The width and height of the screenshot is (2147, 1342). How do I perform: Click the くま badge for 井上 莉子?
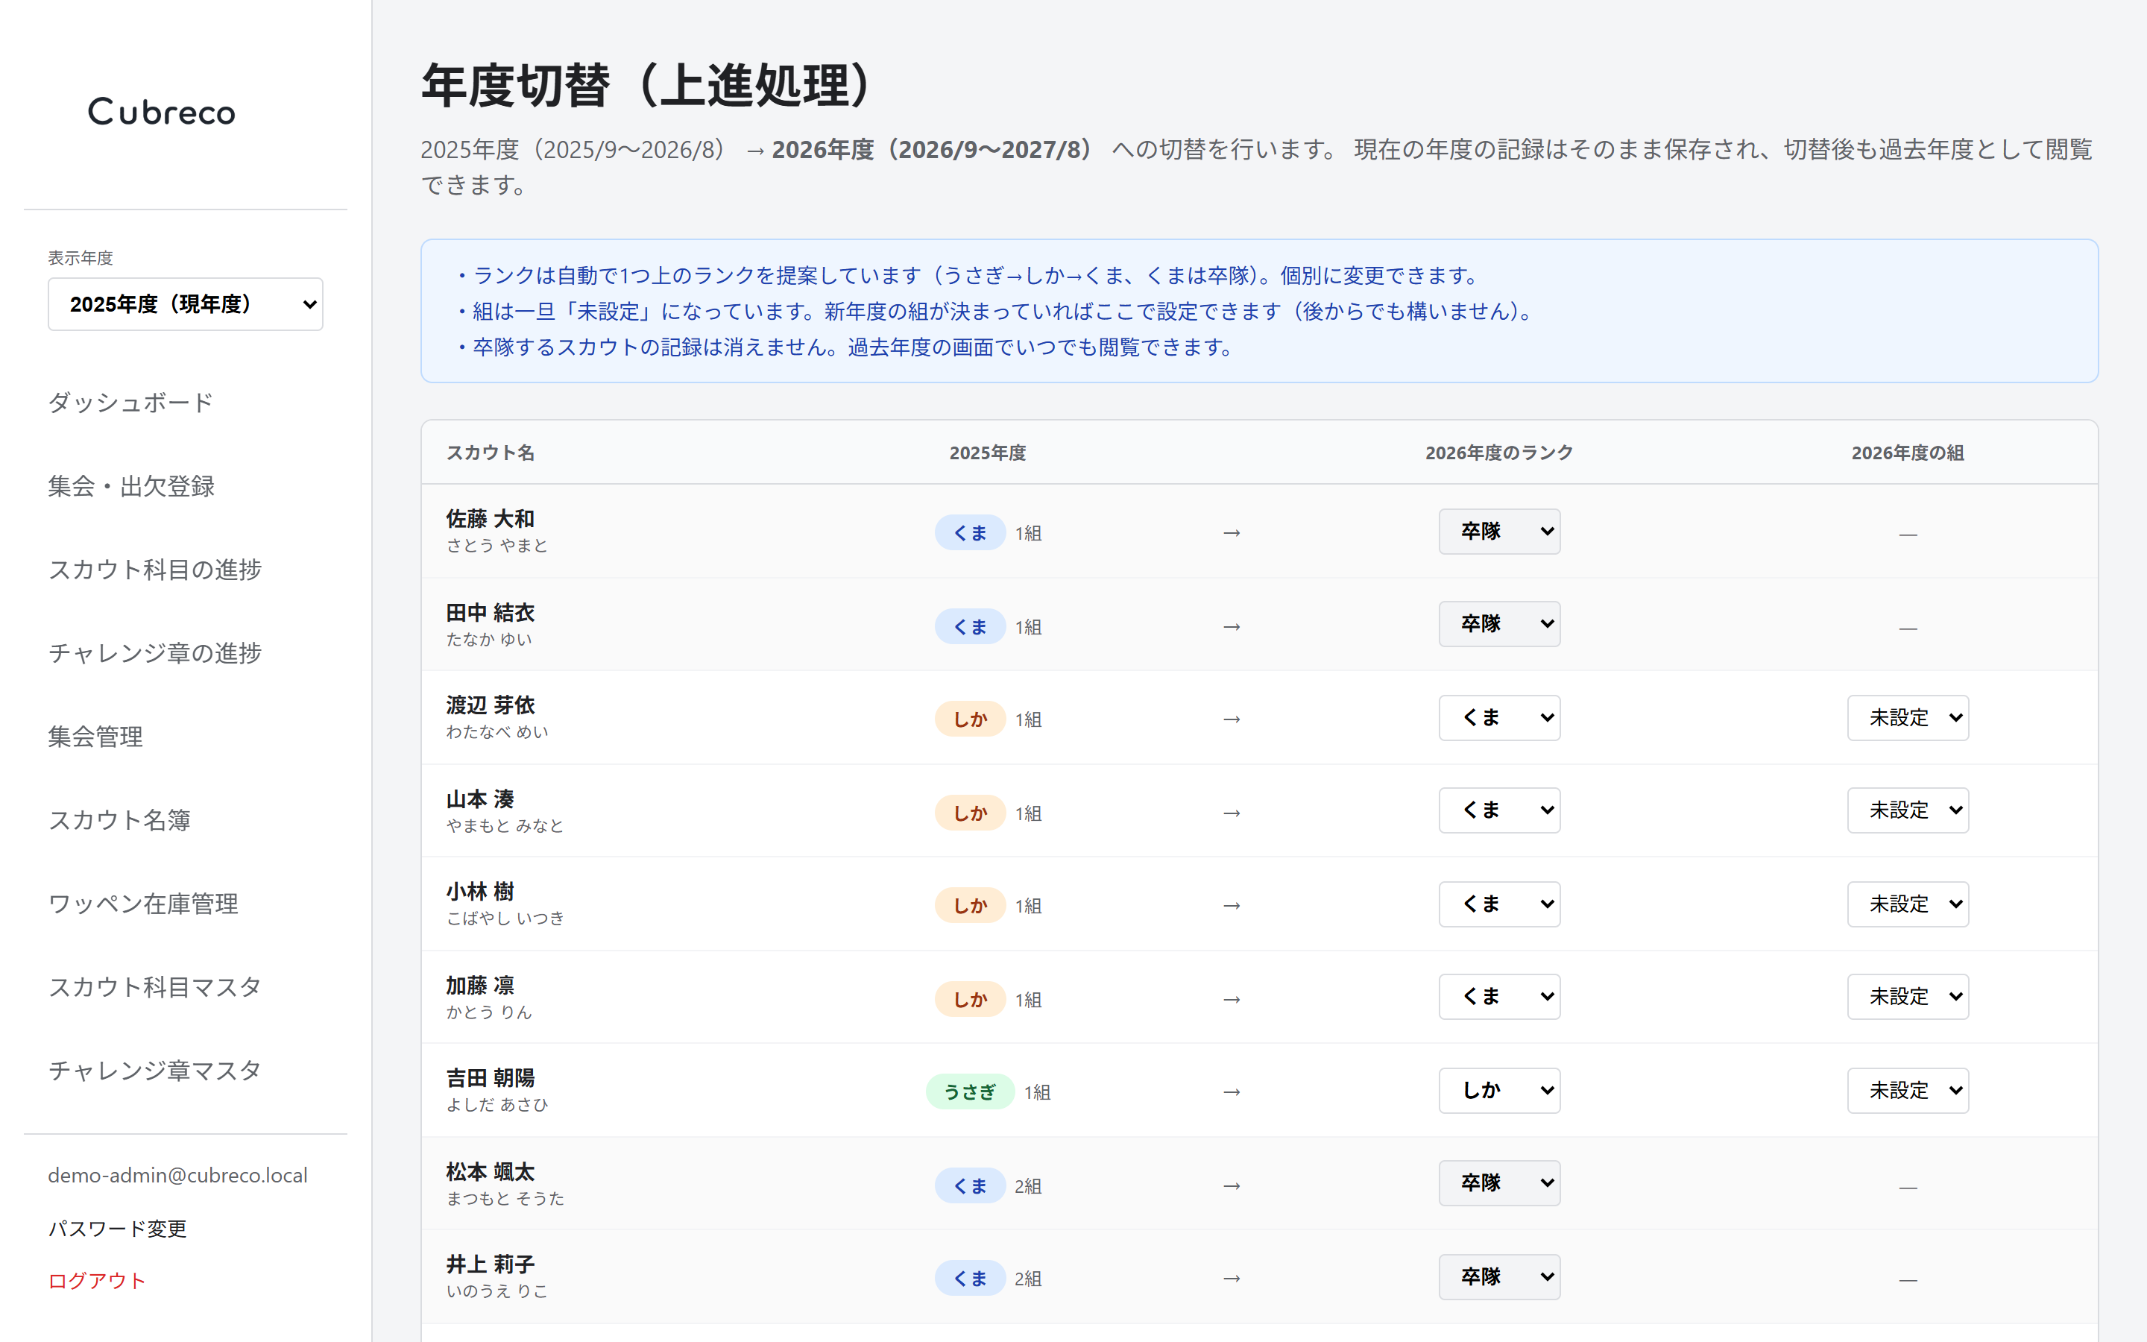[970, 1278]
